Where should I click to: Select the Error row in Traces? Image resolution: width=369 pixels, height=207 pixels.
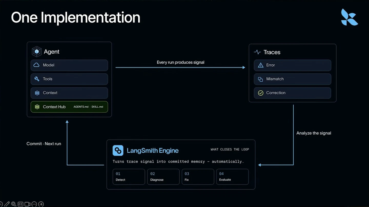click(292, 65)
